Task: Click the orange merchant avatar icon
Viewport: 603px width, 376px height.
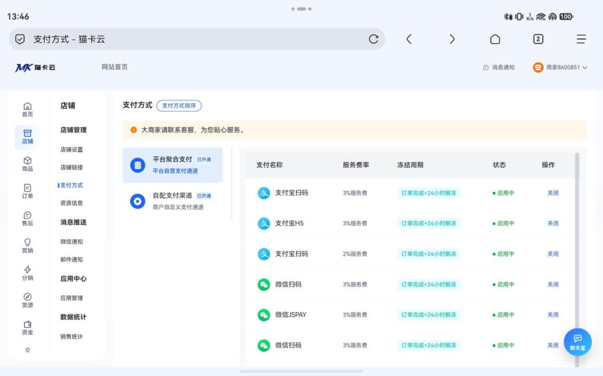Action: click(538, 68)
